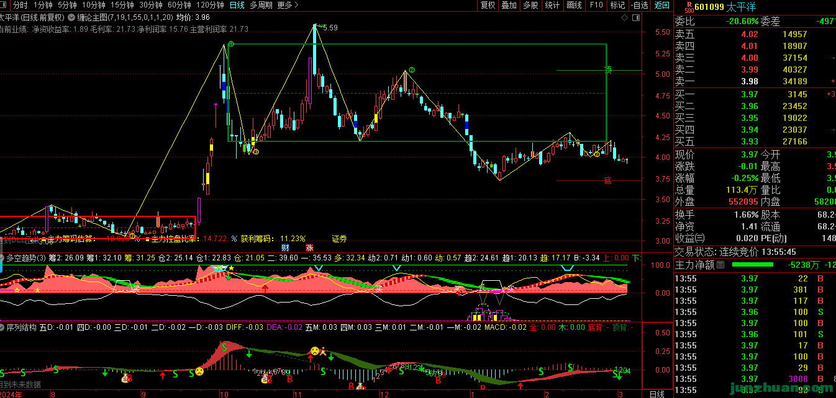
Task: Click the 卖一 ask price 3.98
Action: pos(750,81)
